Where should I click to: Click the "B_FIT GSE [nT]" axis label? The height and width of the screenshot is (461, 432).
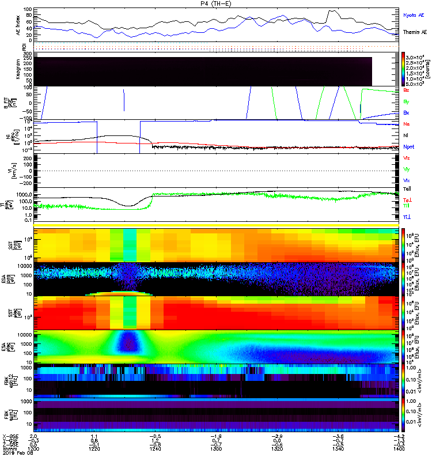coord(10,103)
